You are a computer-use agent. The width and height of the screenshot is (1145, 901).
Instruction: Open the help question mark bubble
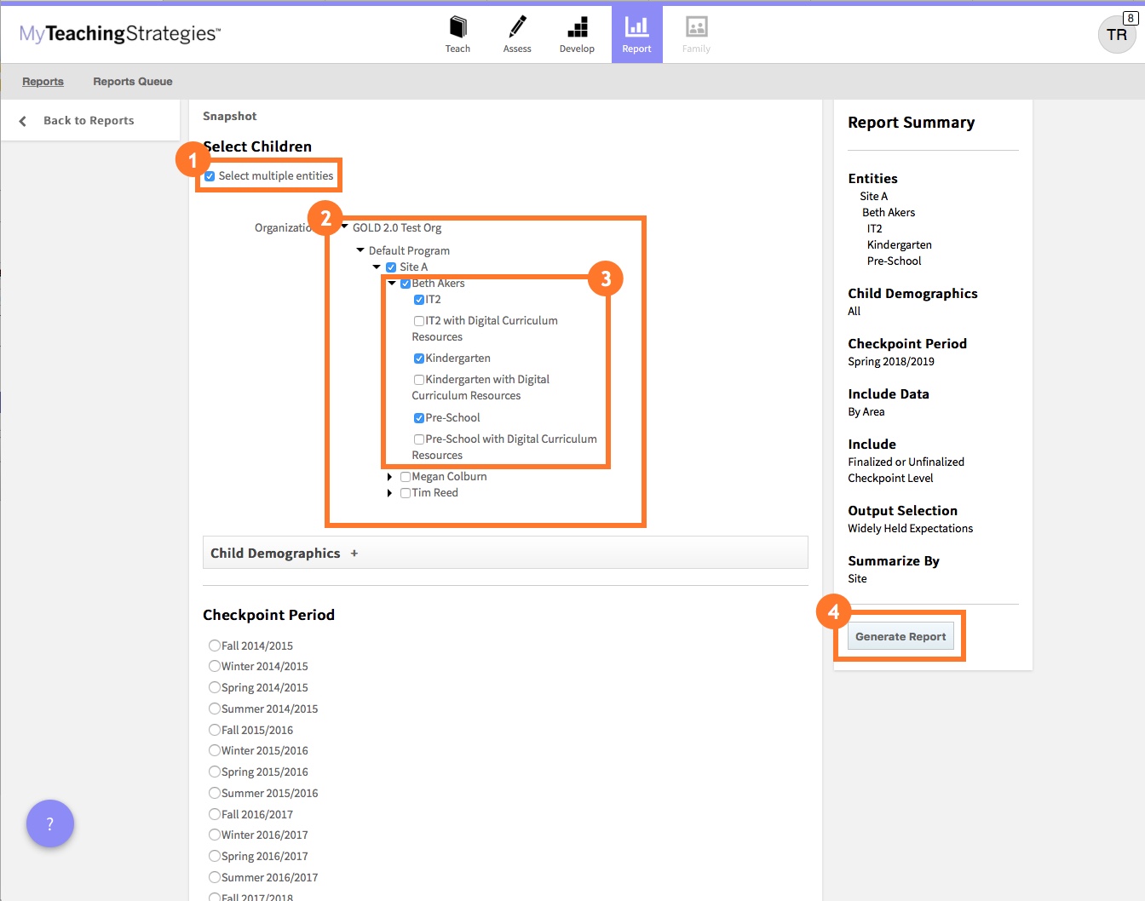tap(50, 824)
